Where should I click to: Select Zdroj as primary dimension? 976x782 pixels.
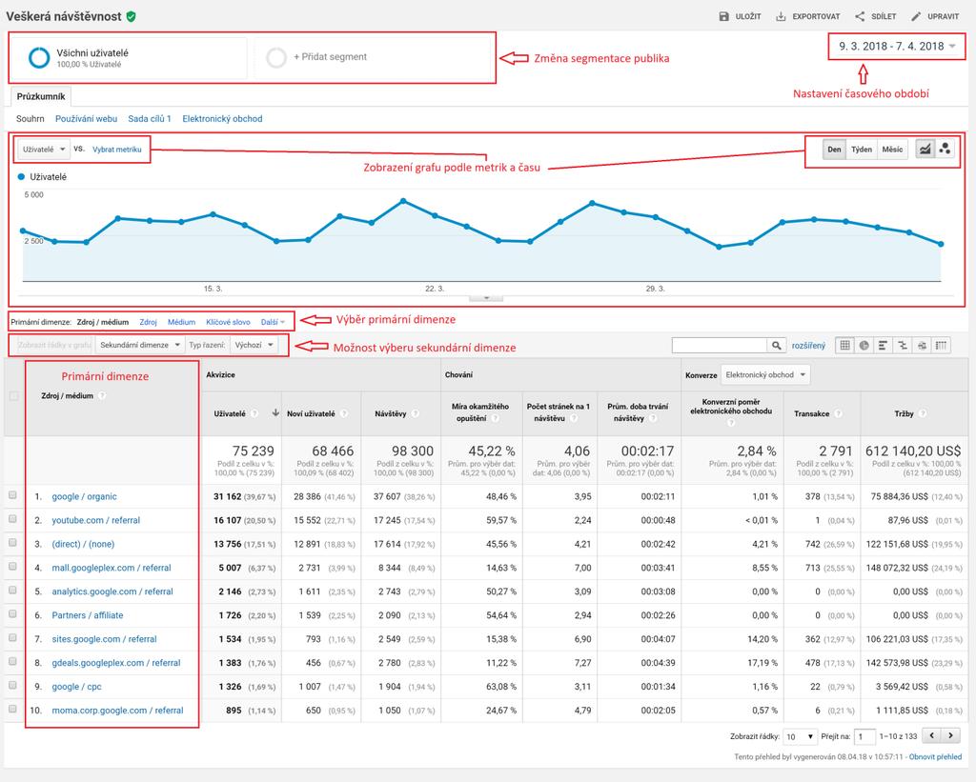tap(148, 322)
